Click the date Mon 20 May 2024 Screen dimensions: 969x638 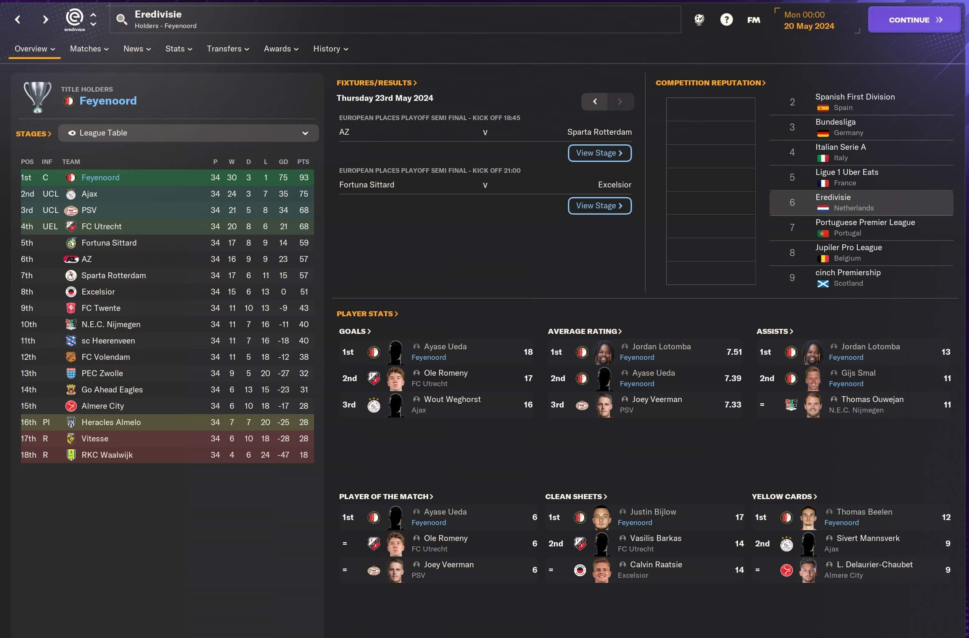pyautogui.click(x=809, y=20)
